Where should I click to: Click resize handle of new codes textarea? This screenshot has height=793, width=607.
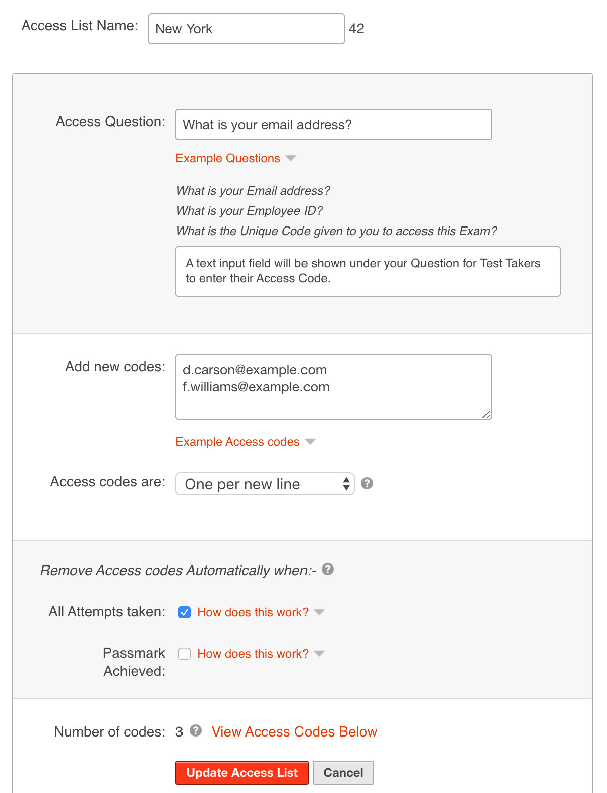tap(487, 415)
